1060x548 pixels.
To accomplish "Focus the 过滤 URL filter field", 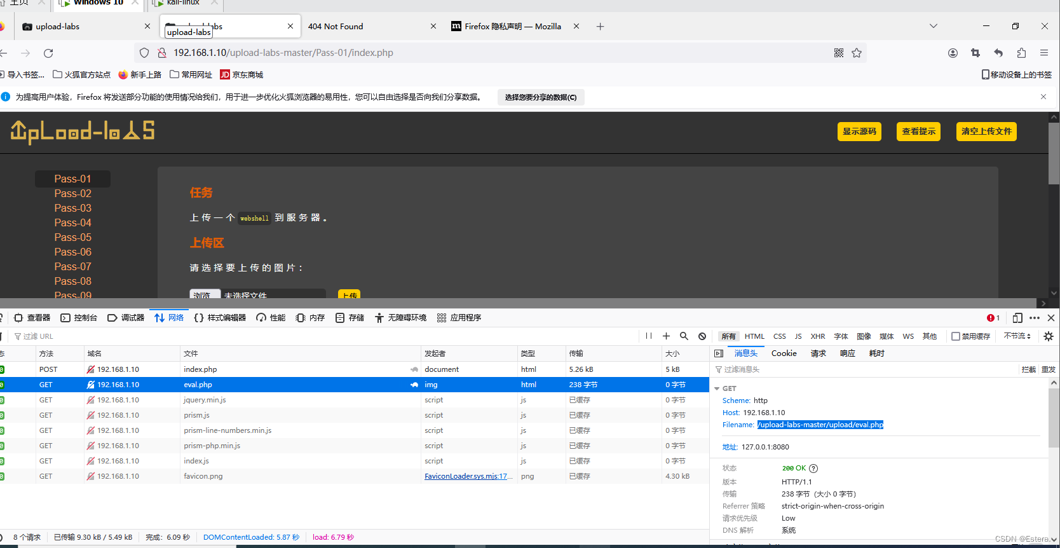I will (x=324, y=336).
